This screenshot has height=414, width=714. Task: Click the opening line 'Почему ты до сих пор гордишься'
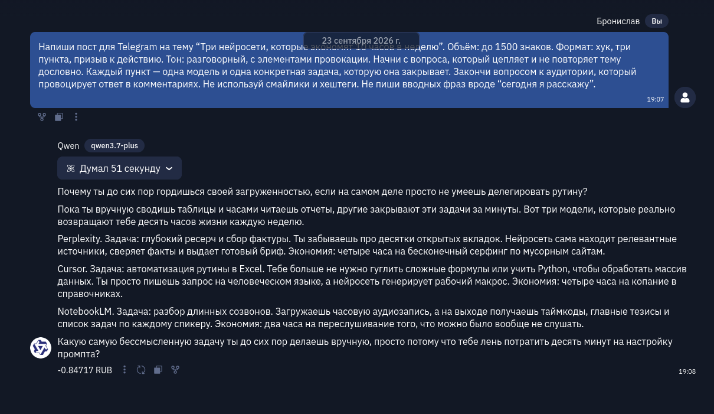click(x=323, y=192)
